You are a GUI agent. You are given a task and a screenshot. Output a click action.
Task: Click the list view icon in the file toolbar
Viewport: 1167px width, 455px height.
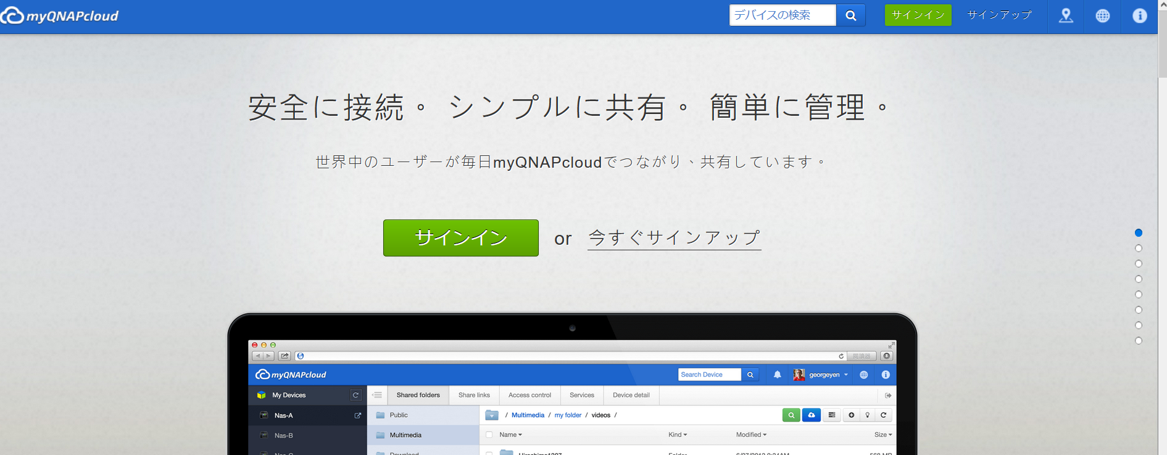[832, 415]
